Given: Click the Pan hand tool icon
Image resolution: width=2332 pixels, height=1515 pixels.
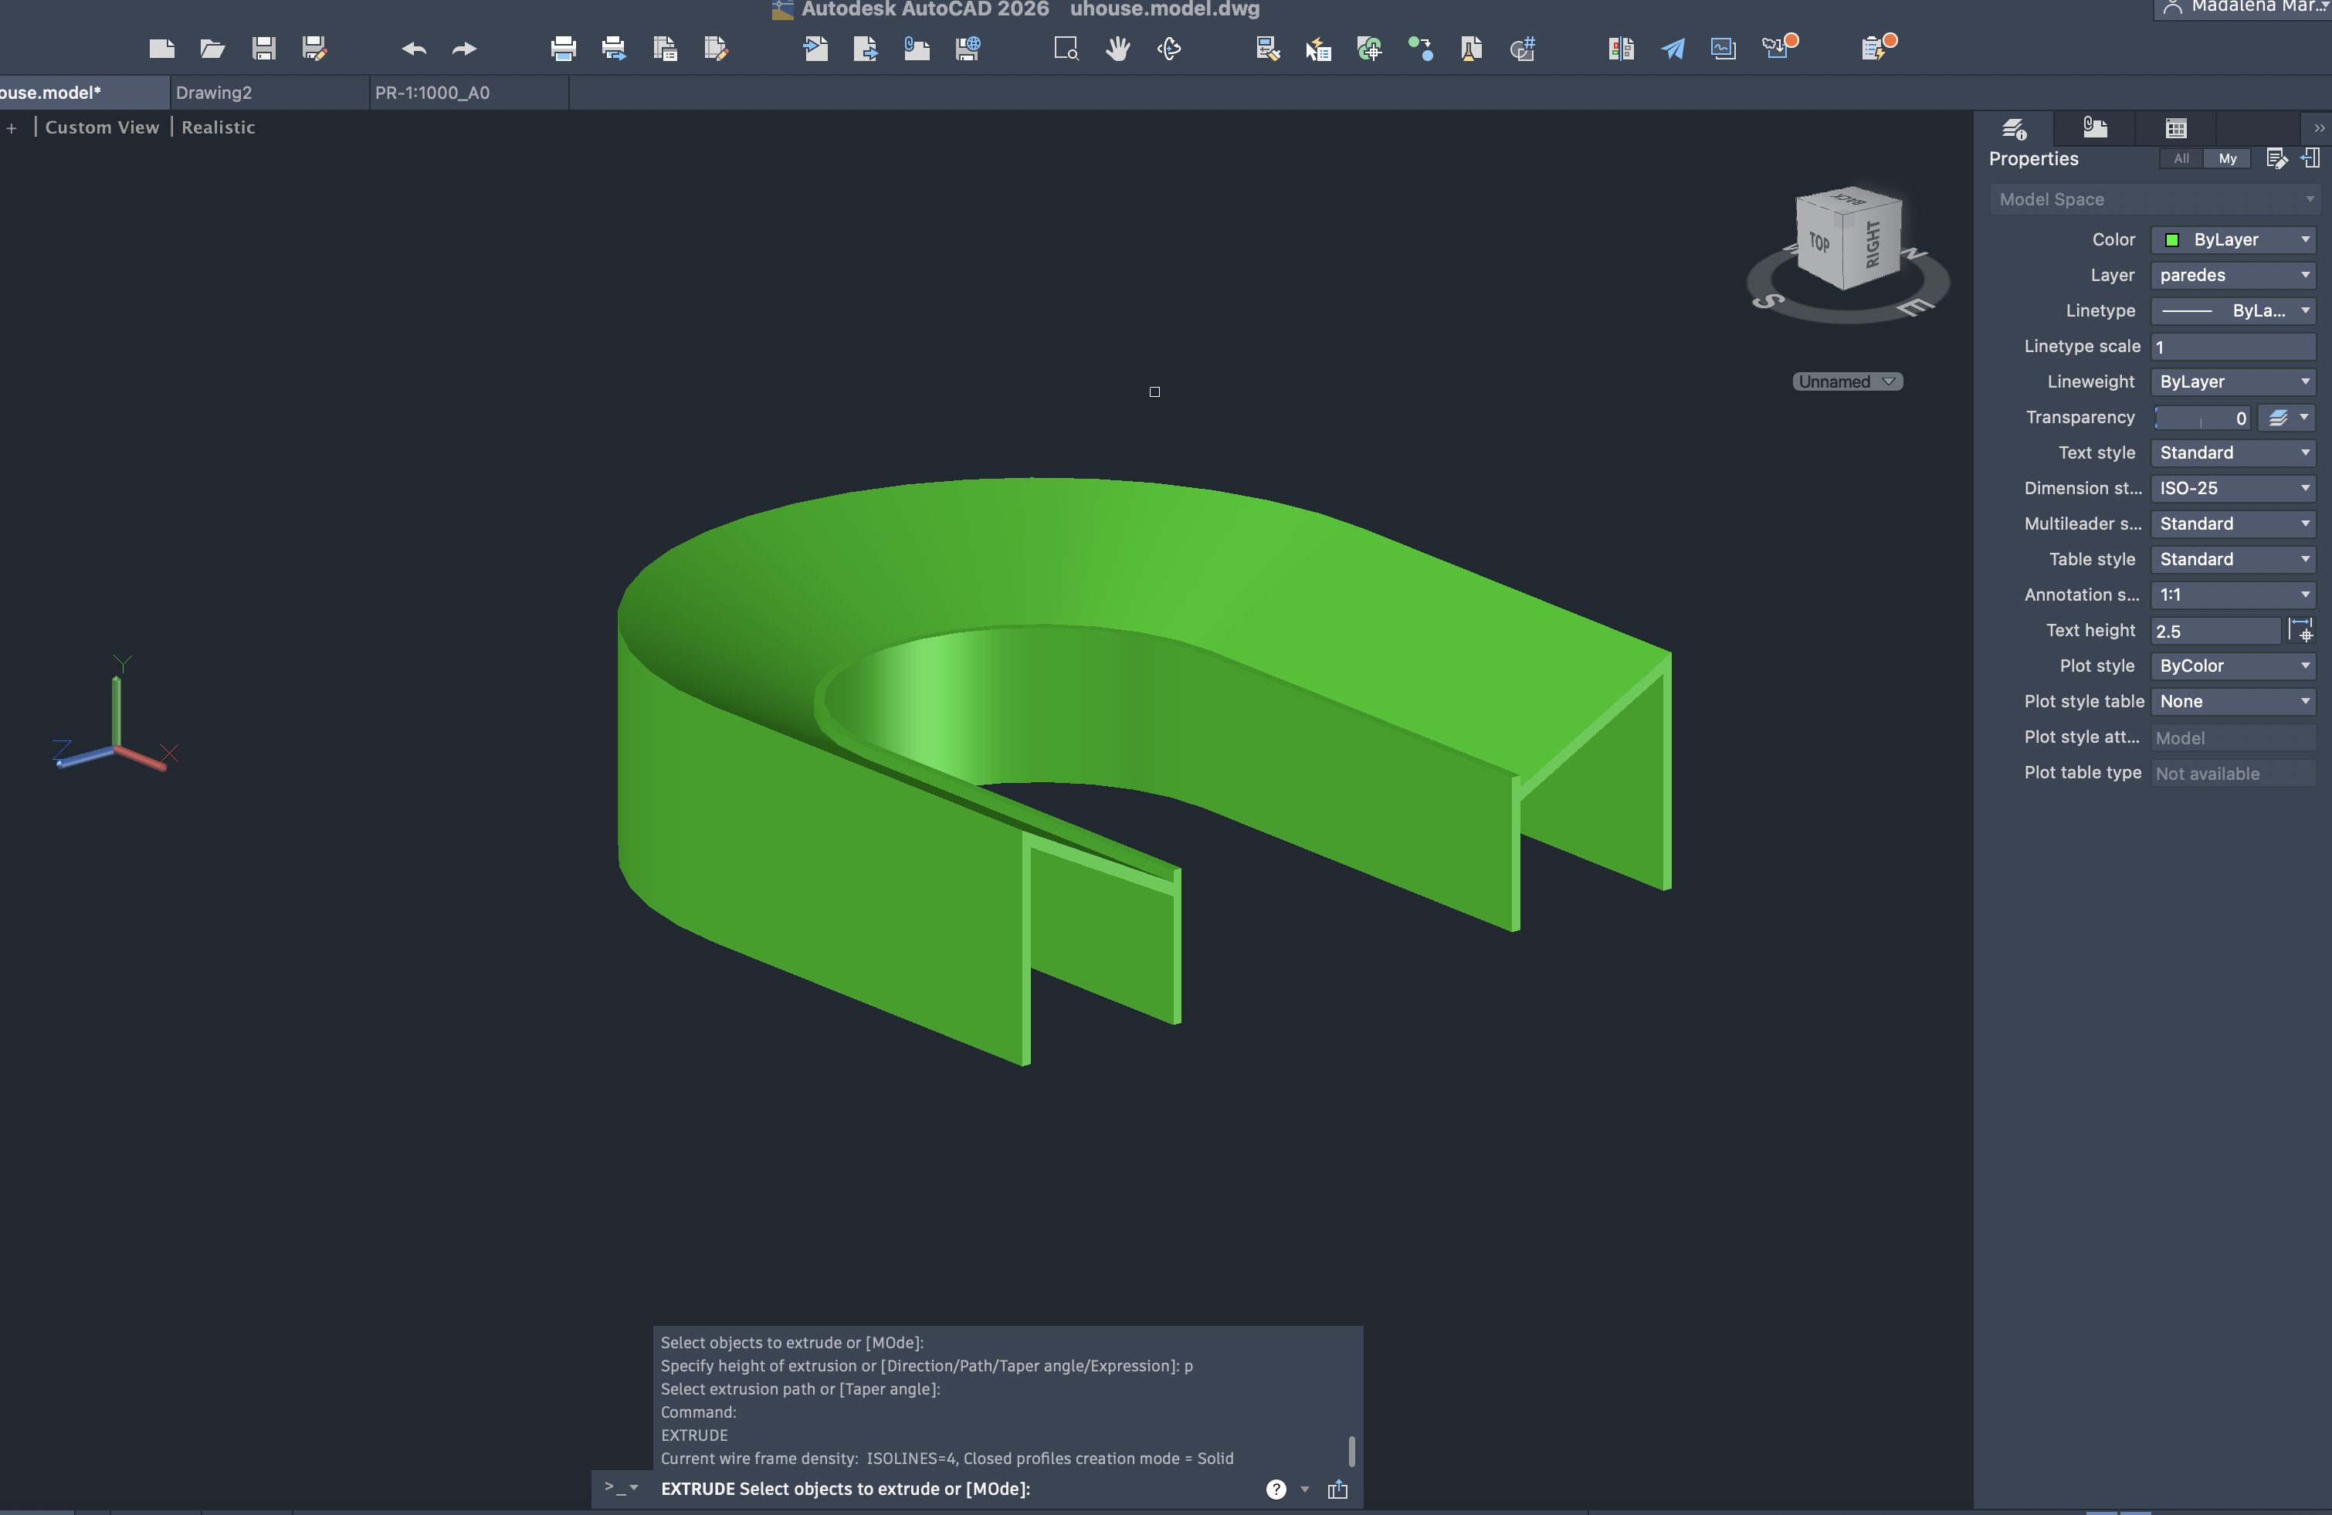Looking at the screenshot, I should click(1118, 48).
